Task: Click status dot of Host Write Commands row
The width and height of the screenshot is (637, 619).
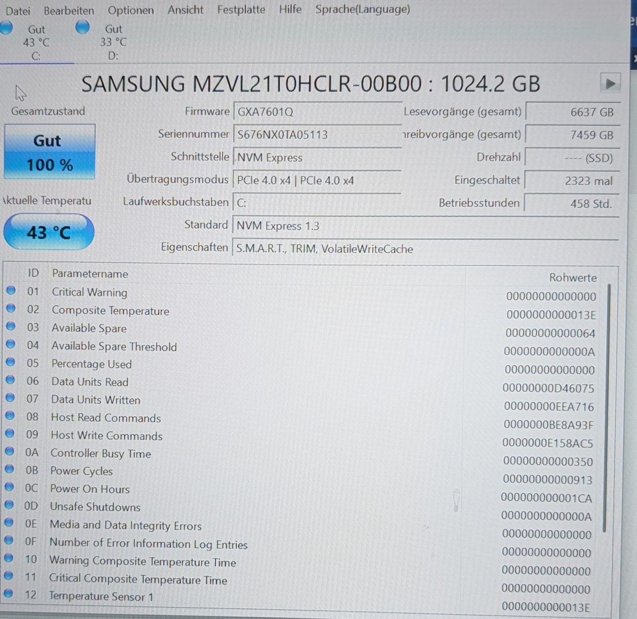Action: coord(10,433)
